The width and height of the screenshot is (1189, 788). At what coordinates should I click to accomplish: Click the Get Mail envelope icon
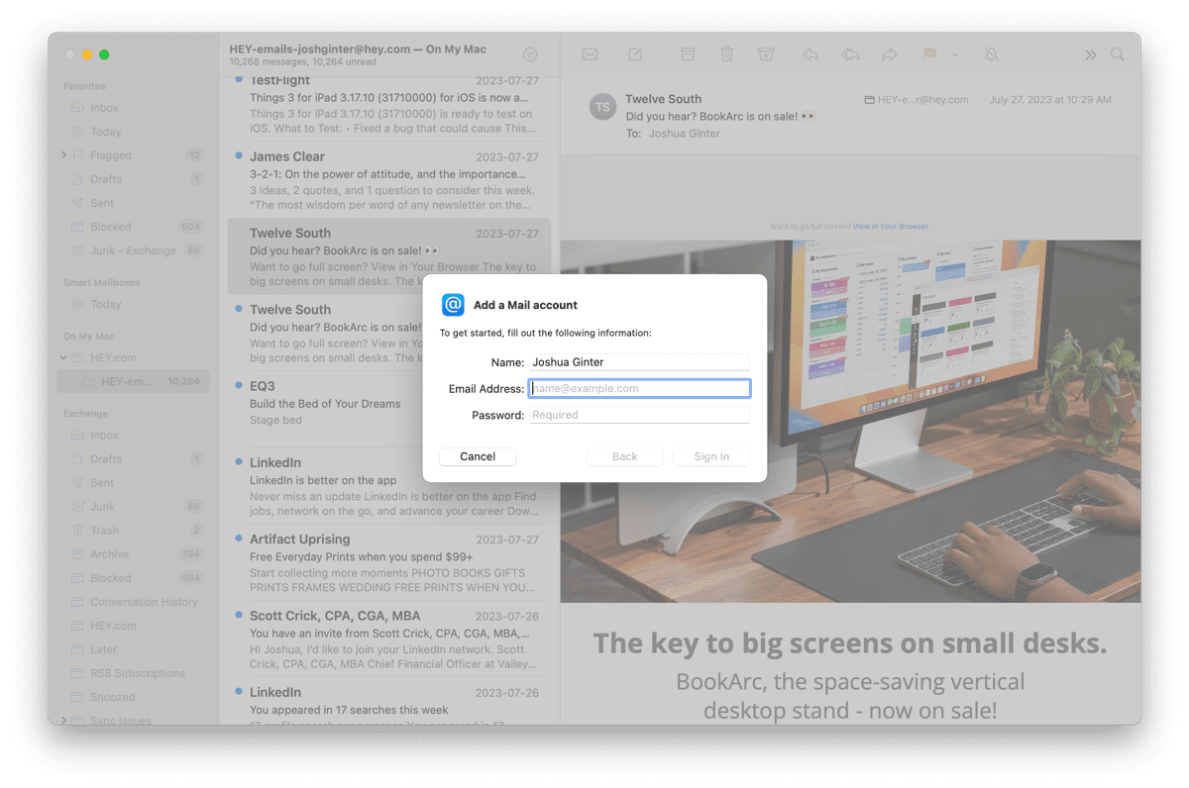[590, 54]
